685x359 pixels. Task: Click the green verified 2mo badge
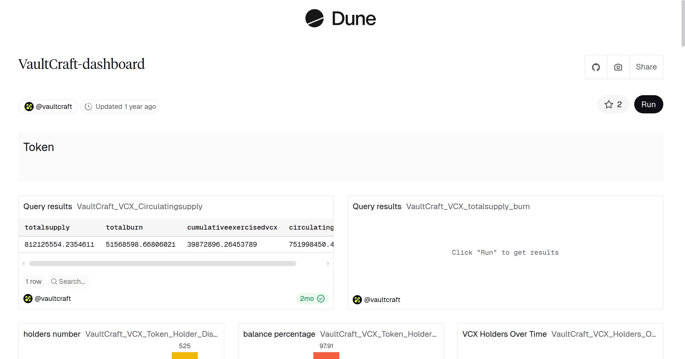click(312, 299)
